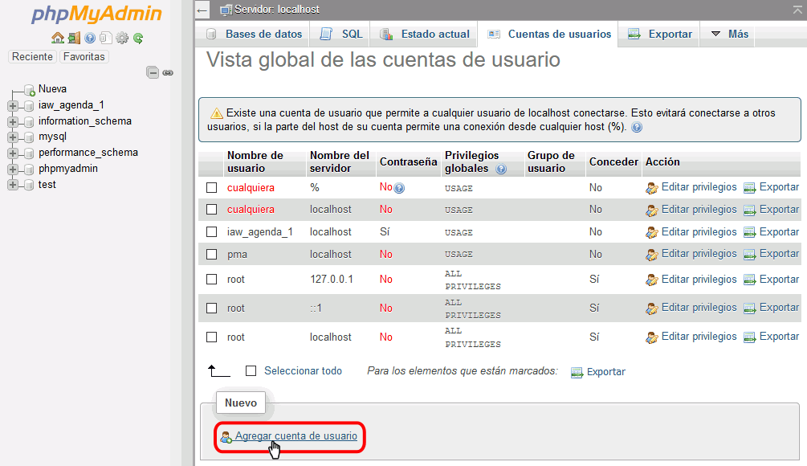807x466 pixels.
Task: Click the copy documents icon in sidebar
Action: coord(106,38)
